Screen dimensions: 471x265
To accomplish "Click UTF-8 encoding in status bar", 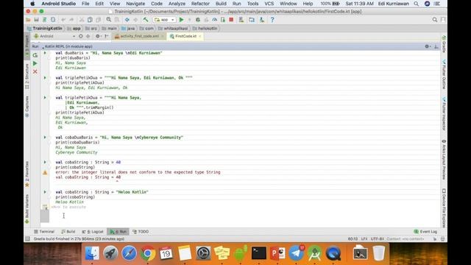I will (378, 239).
